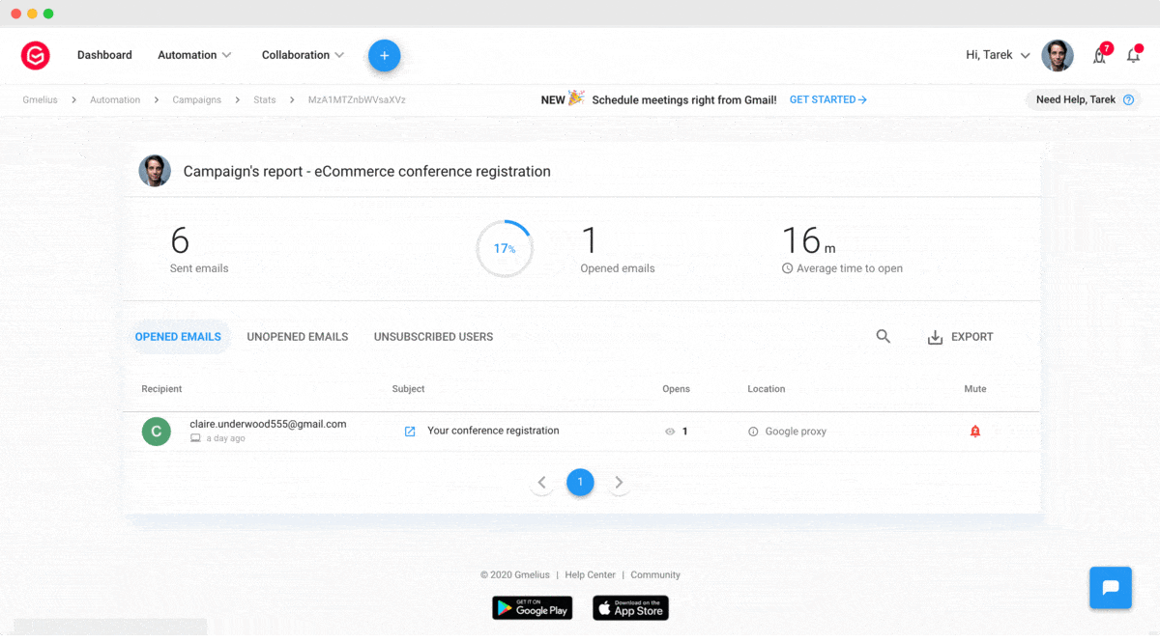The image size is (1160, 642).
Task: Click the GET STARTED link
Action: click(828, 99)
